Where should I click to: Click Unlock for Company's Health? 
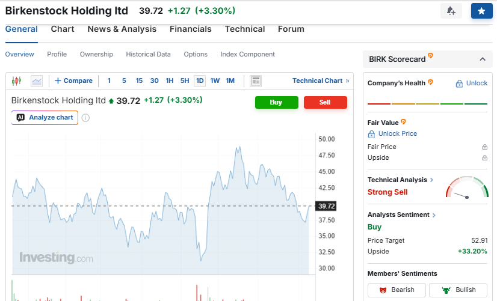(x=471, y=84)
